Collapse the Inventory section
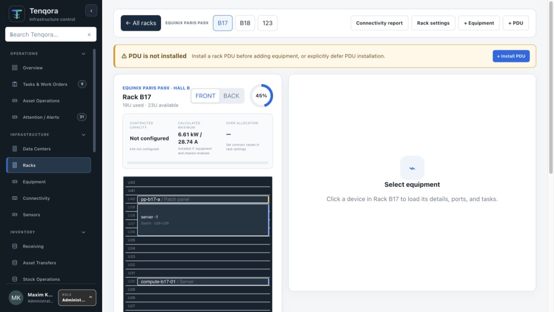 coord(84,232)
